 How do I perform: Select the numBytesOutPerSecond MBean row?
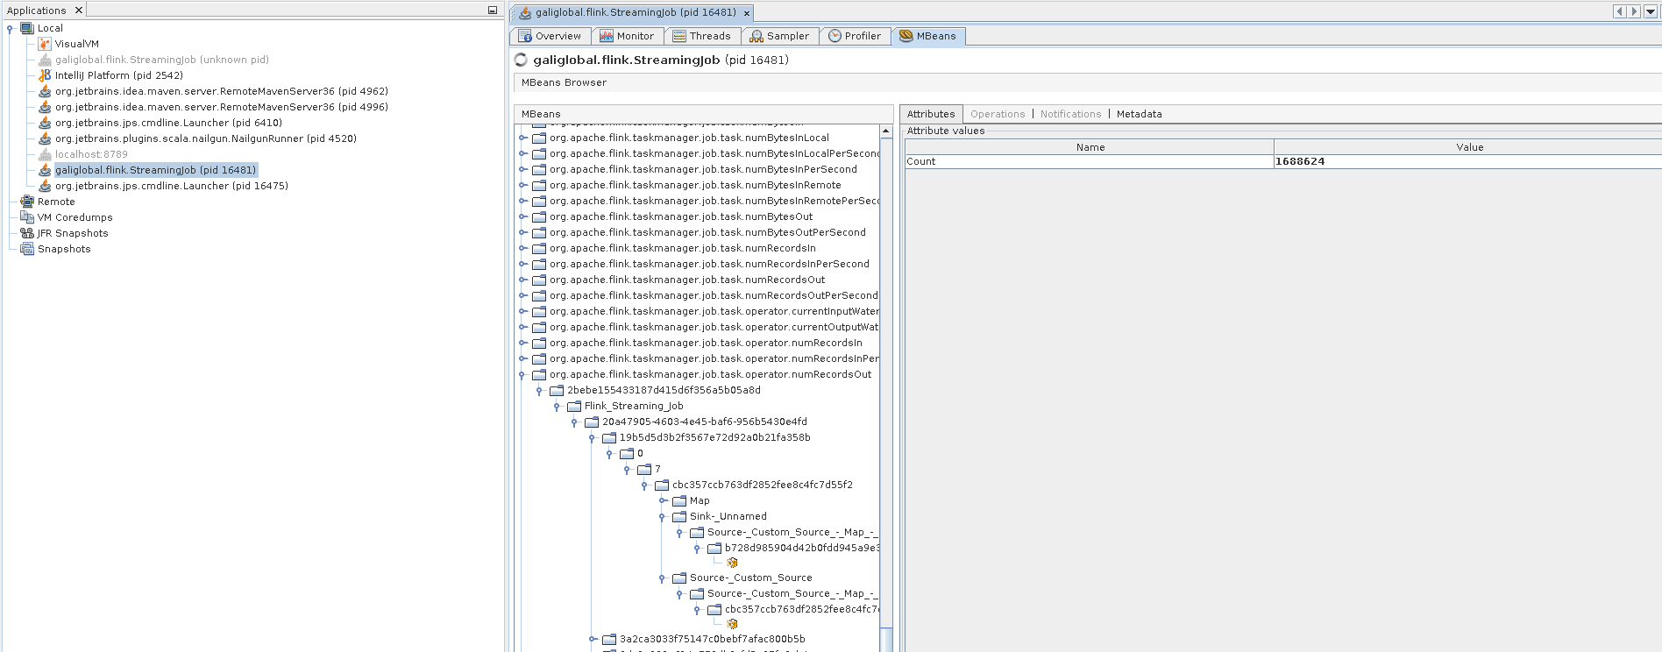(707, 233)
